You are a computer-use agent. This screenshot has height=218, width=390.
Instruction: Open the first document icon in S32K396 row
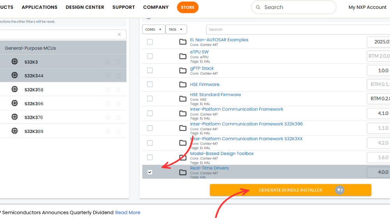(108, 104)
